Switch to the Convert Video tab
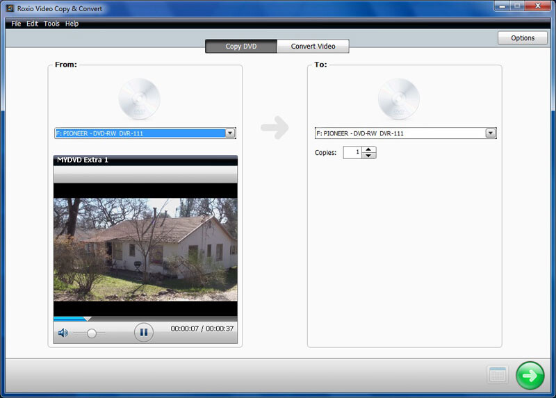The image size is (556, 398). (313, 47)
